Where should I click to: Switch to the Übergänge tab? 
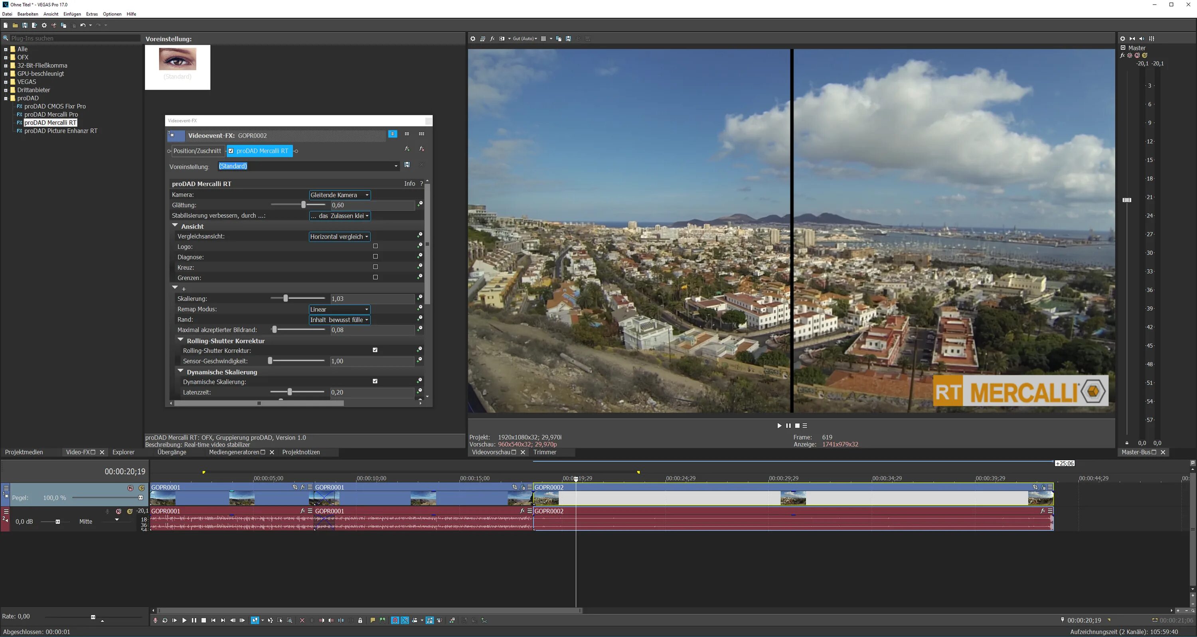coord(172,452)
